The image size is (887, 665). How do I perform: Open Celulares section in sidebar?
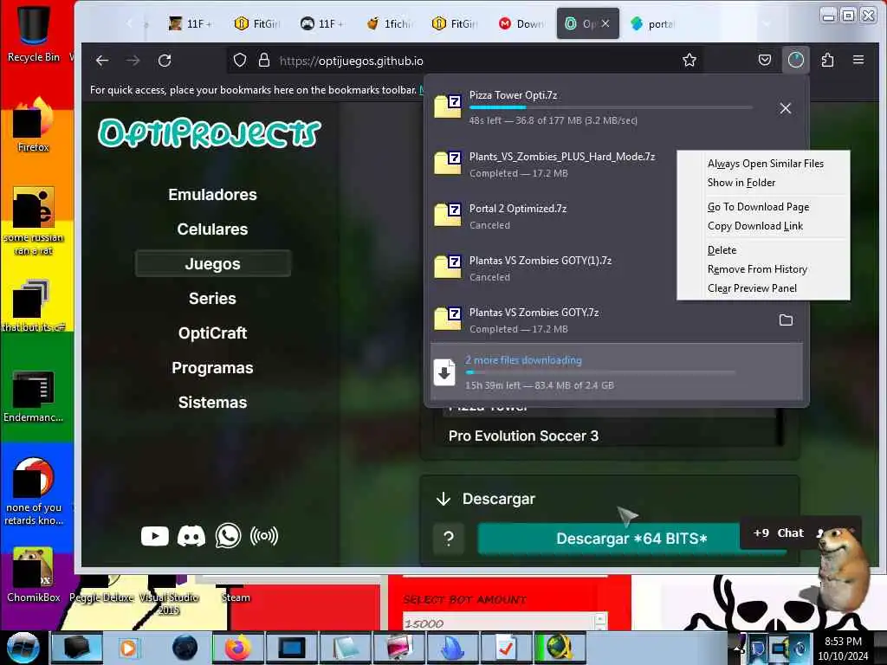(x=213, y=229)
